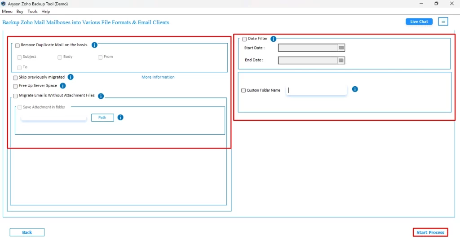
Task: Click the Back button
Action: coord(27,232)
